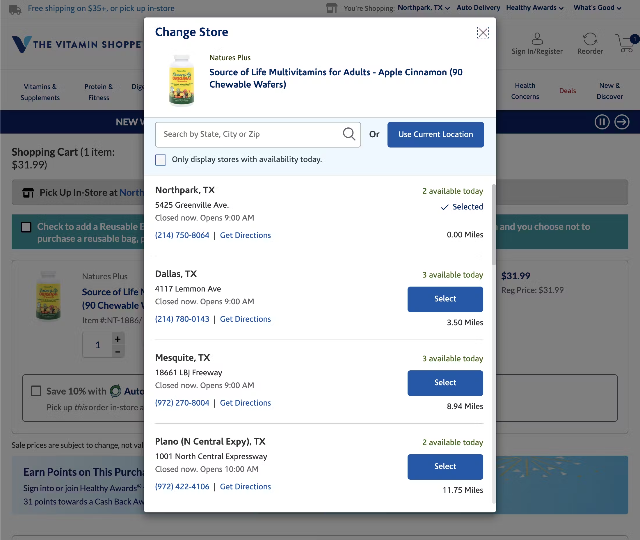Increase quantity with the plus stepper
Screen dimensions: 640x540
pyautogui.click(x=118, y=339)
